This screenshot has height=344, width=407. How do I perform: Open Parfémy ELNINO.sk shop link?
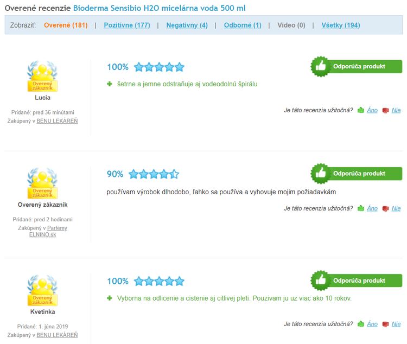(47, 231)
